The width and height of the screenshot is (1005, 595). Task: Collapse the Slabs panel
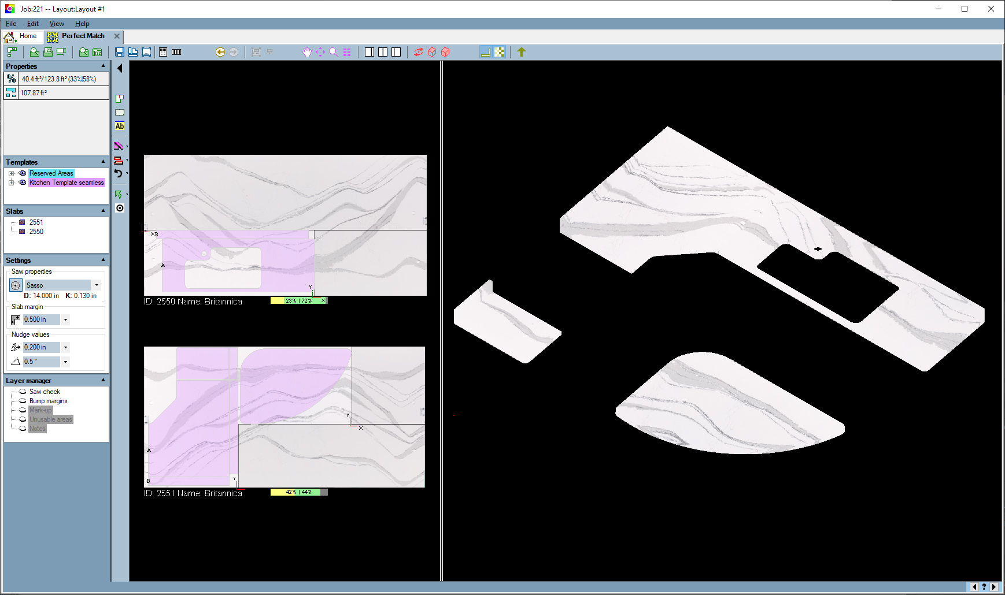103,211
